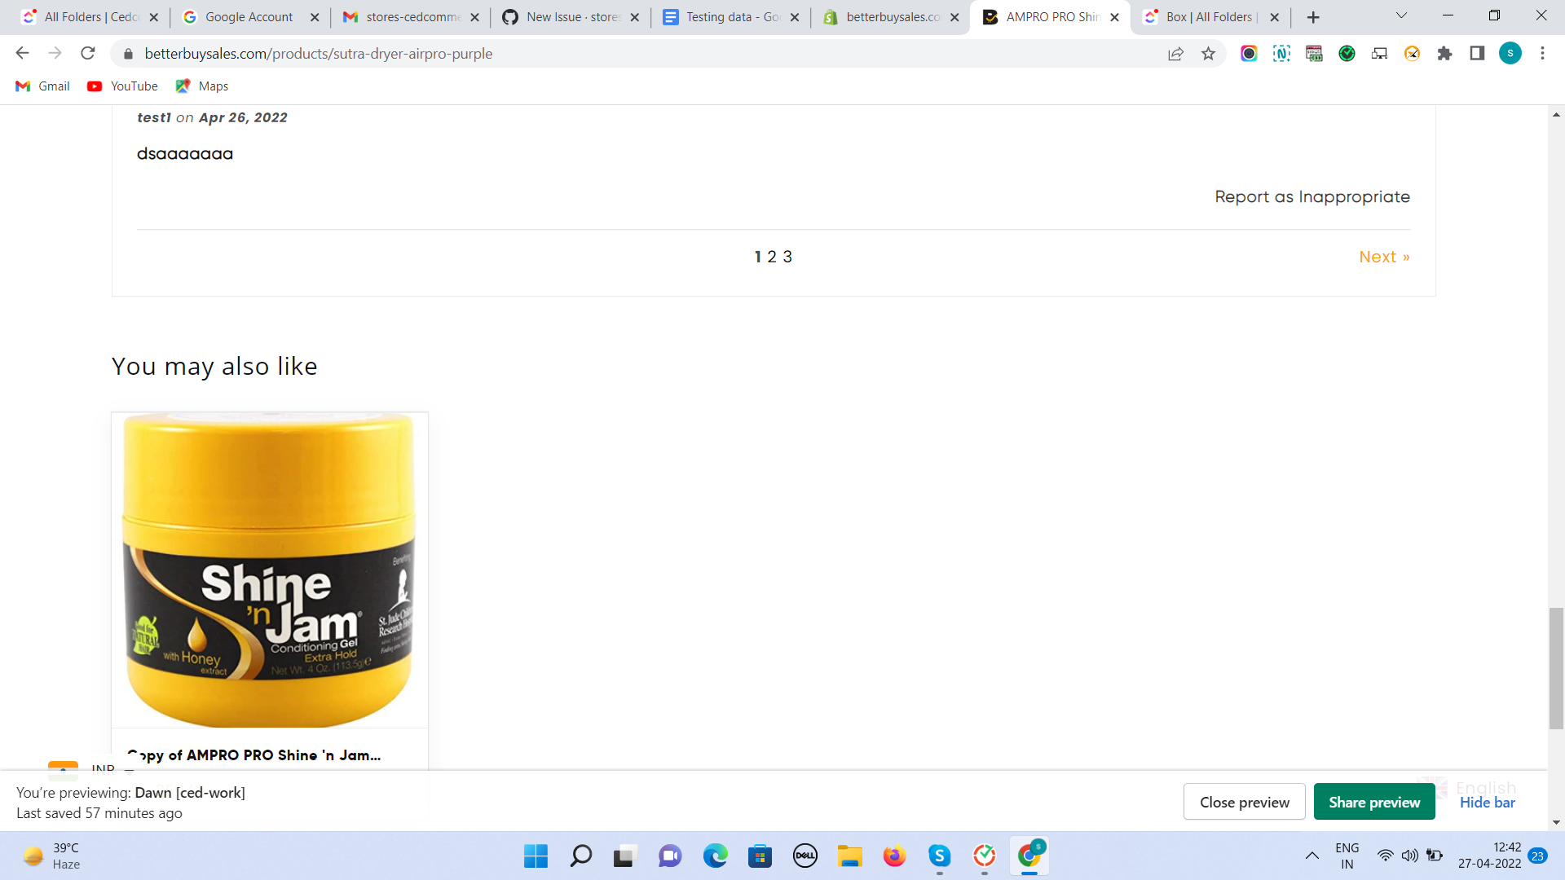Open the Shine 'n Jam product thumbnail

point(270,570)
